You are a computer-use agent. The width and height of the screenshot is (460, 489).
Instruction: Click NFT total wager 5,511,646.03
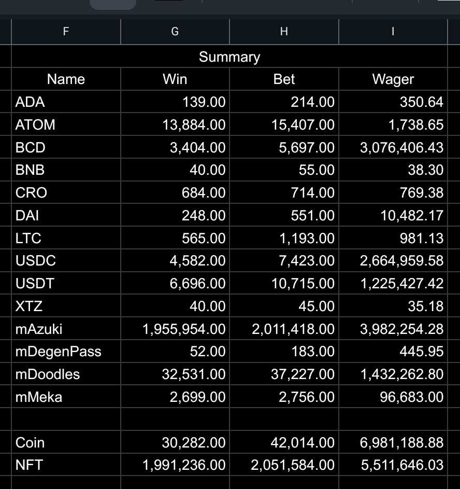click(393, 465)
